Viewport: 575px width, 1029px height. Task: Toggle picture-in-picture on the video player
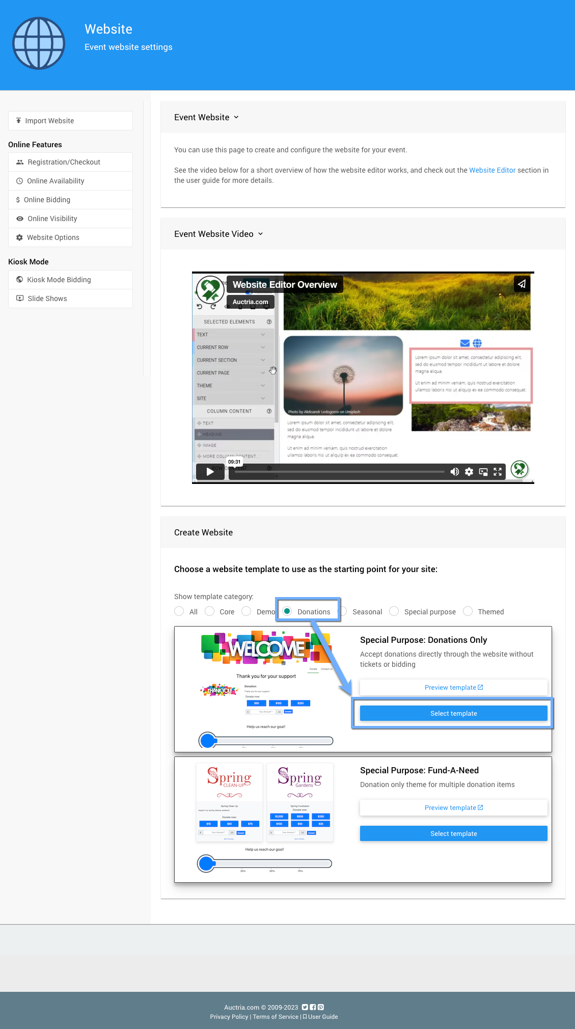click(483, 472)
